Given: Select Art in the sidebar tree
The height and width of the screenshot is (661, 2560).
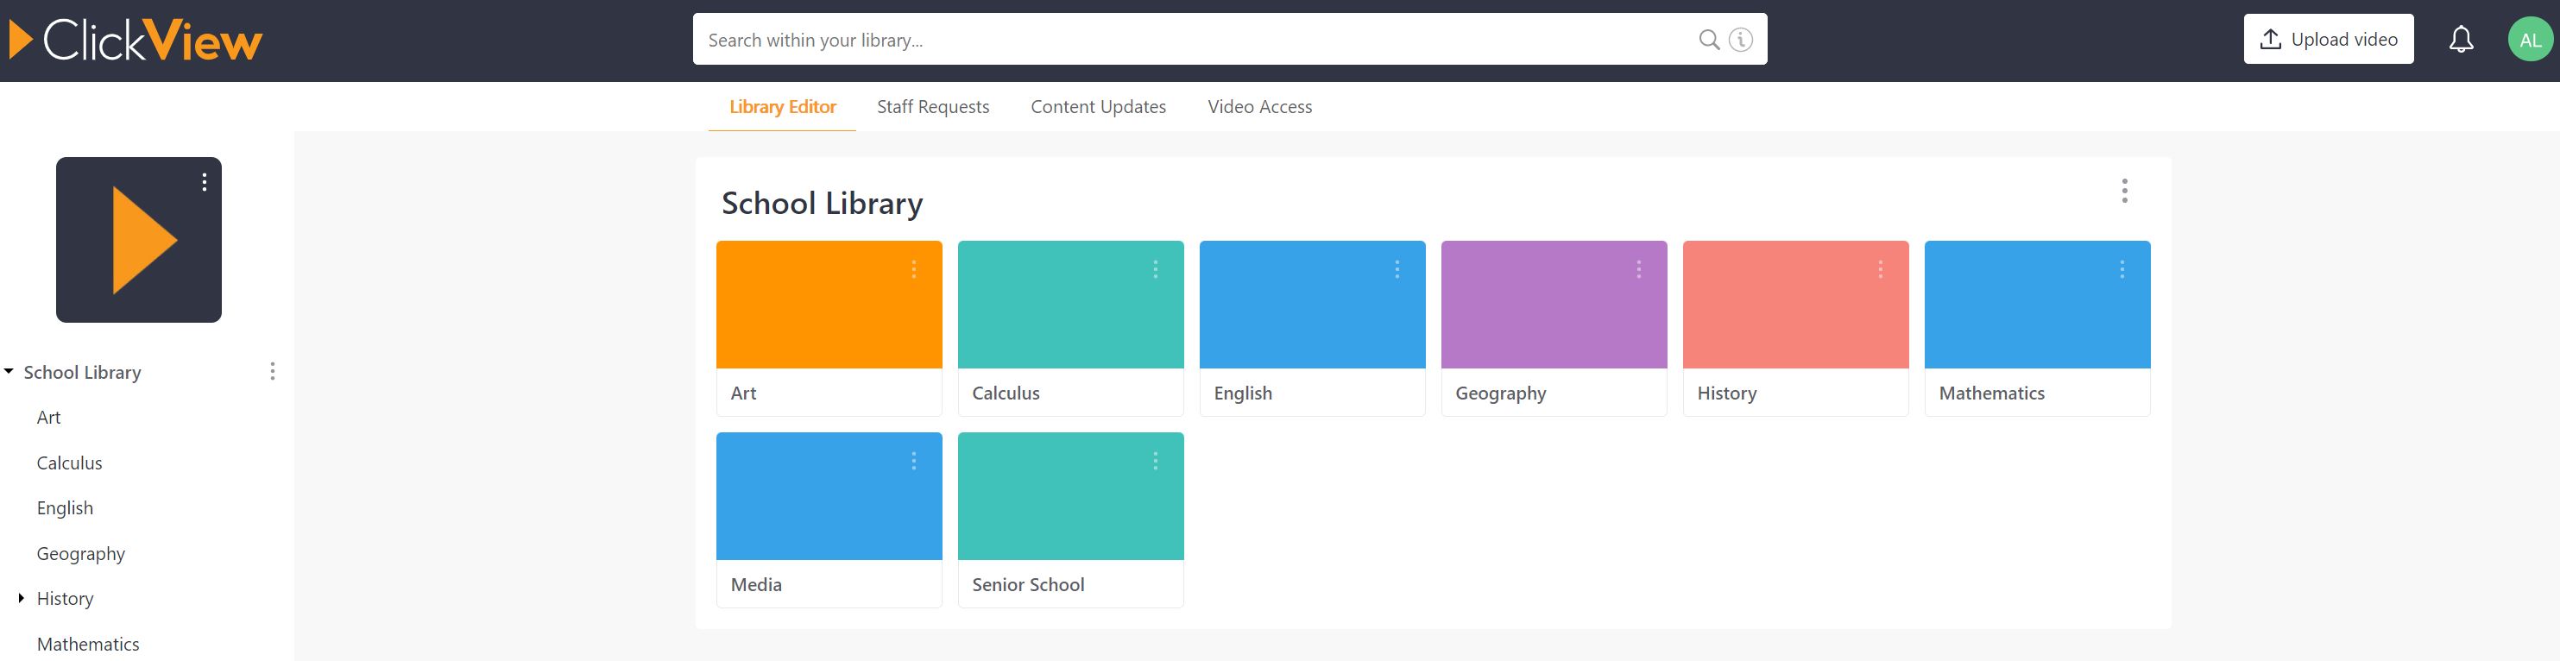Looking at the screenshot, I should (48, 418).
